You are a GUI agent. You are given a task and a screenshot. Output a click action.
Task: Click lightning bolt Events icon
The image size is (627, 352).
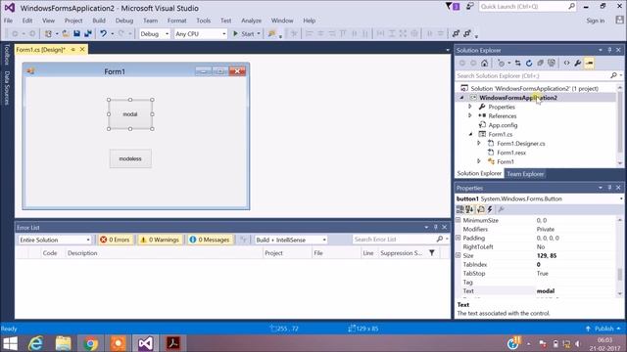click(490, 209)
